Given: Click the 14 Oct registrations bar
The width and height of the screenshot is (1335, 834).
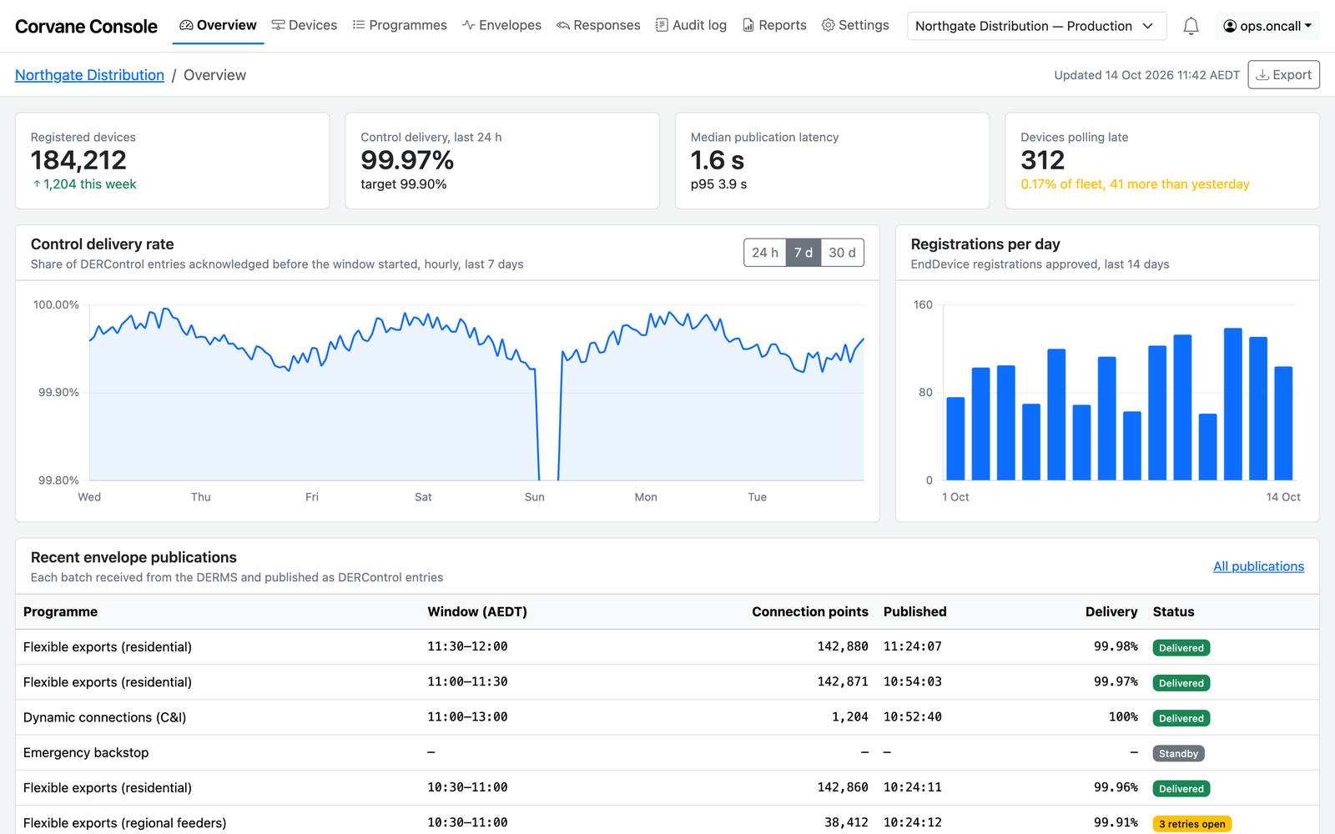Looking at the screenshot, I should [x=1283, y=424].
